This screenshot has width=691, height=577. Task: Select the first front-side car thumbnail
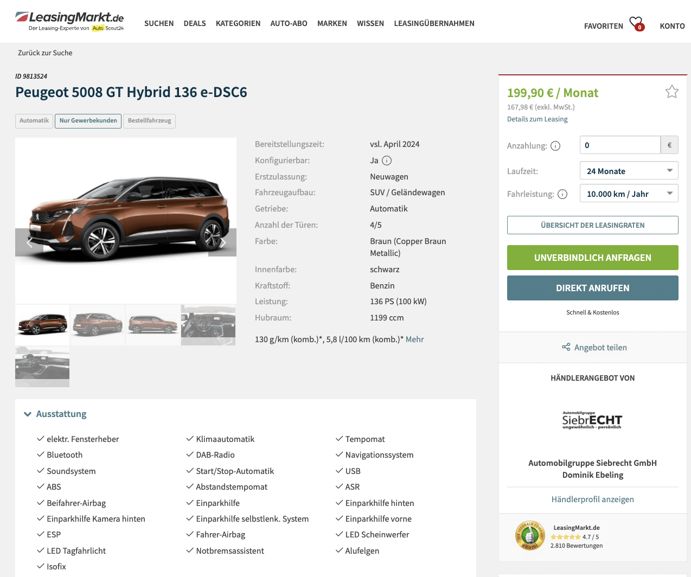point(42,325)
